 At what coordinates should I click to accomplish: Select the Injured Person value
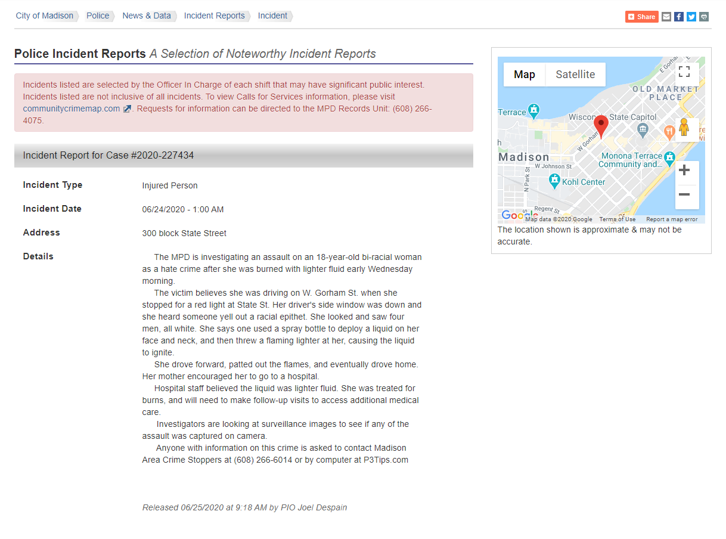[x=170, y=185]
